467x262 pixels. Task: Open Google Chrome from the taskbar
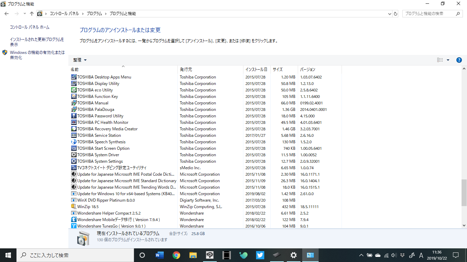[176, 255]
